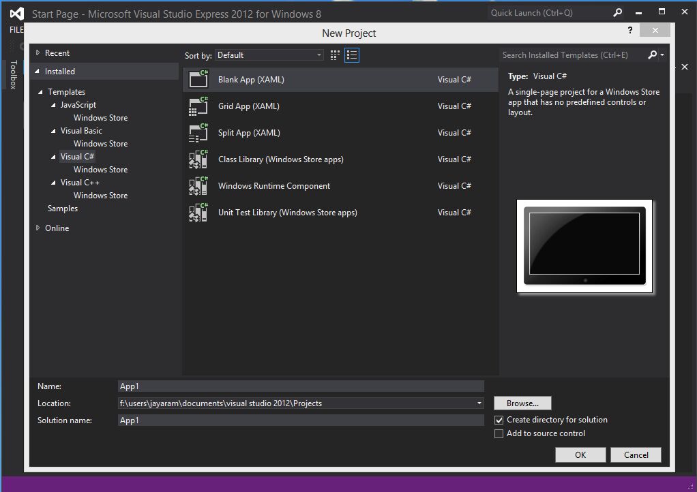Viewport: 697px width, 492px height.
Task: Select Class Library (Windows Store apps) label
Action: coord(280,159)
